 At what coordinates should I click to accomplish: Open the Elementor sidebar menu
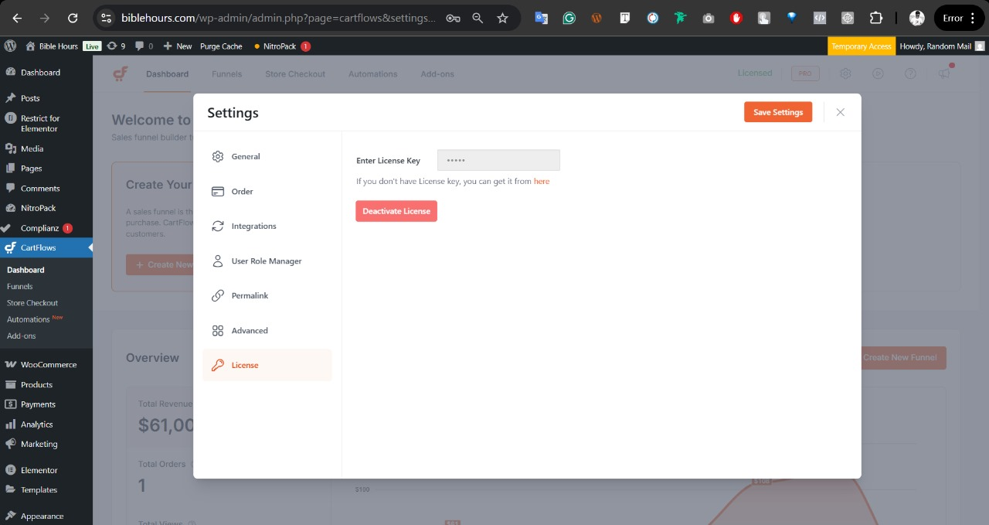point(39,470)
